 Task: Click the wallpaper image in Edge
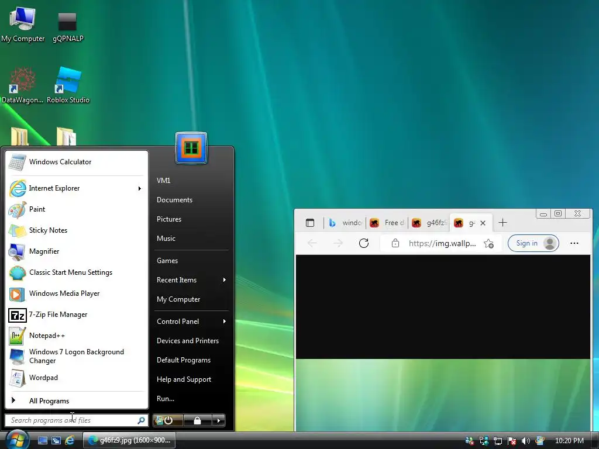(443, 395)
